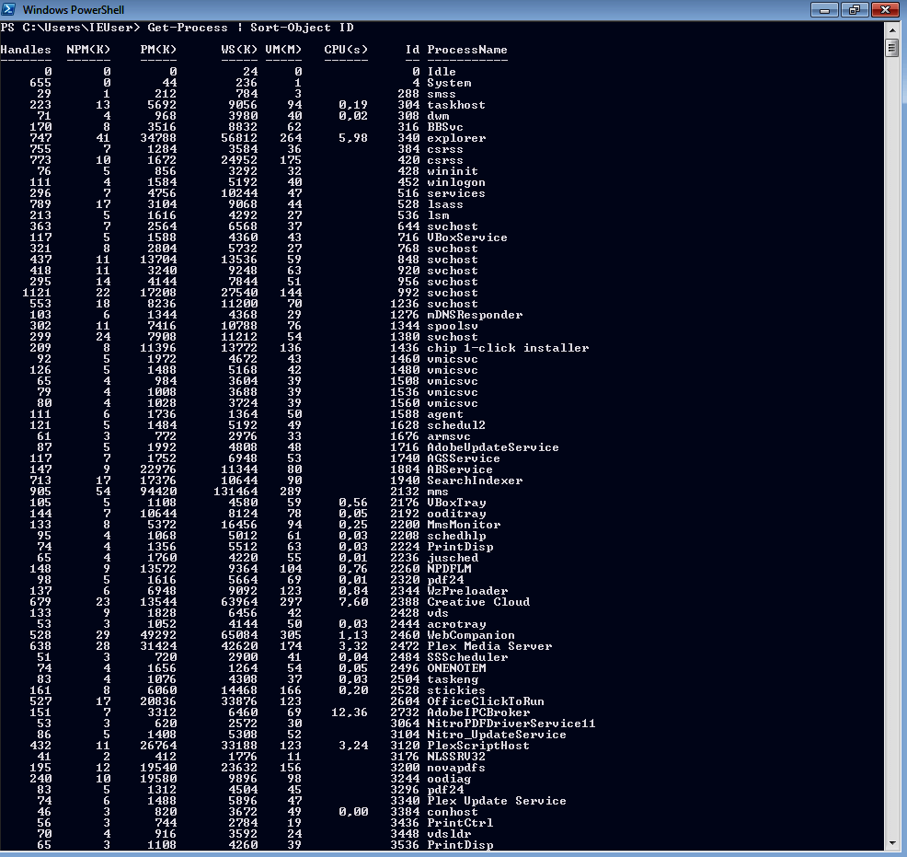
Task: Click the Windows PowerShell title text
Action: pos(75,9)
